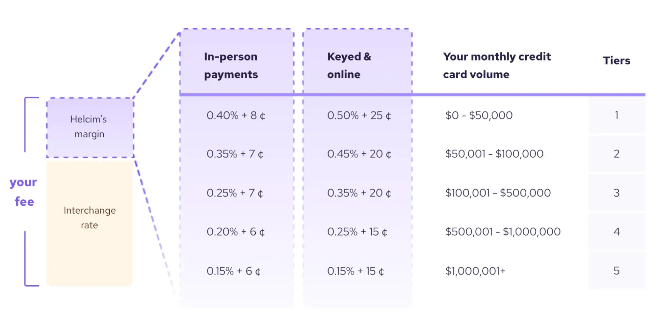
Task: Click the "Your monthly credit card volume" heading
Action: click(496, 65)
